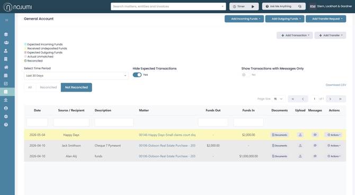The width and height of the screenshot is (355, 195).
Task: Open the bank institution sidebar icon
Action: point(6,100)
